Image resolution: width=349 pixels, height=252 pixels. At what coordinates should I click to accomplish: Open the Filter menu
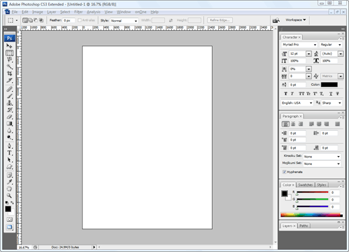[79, 12]
